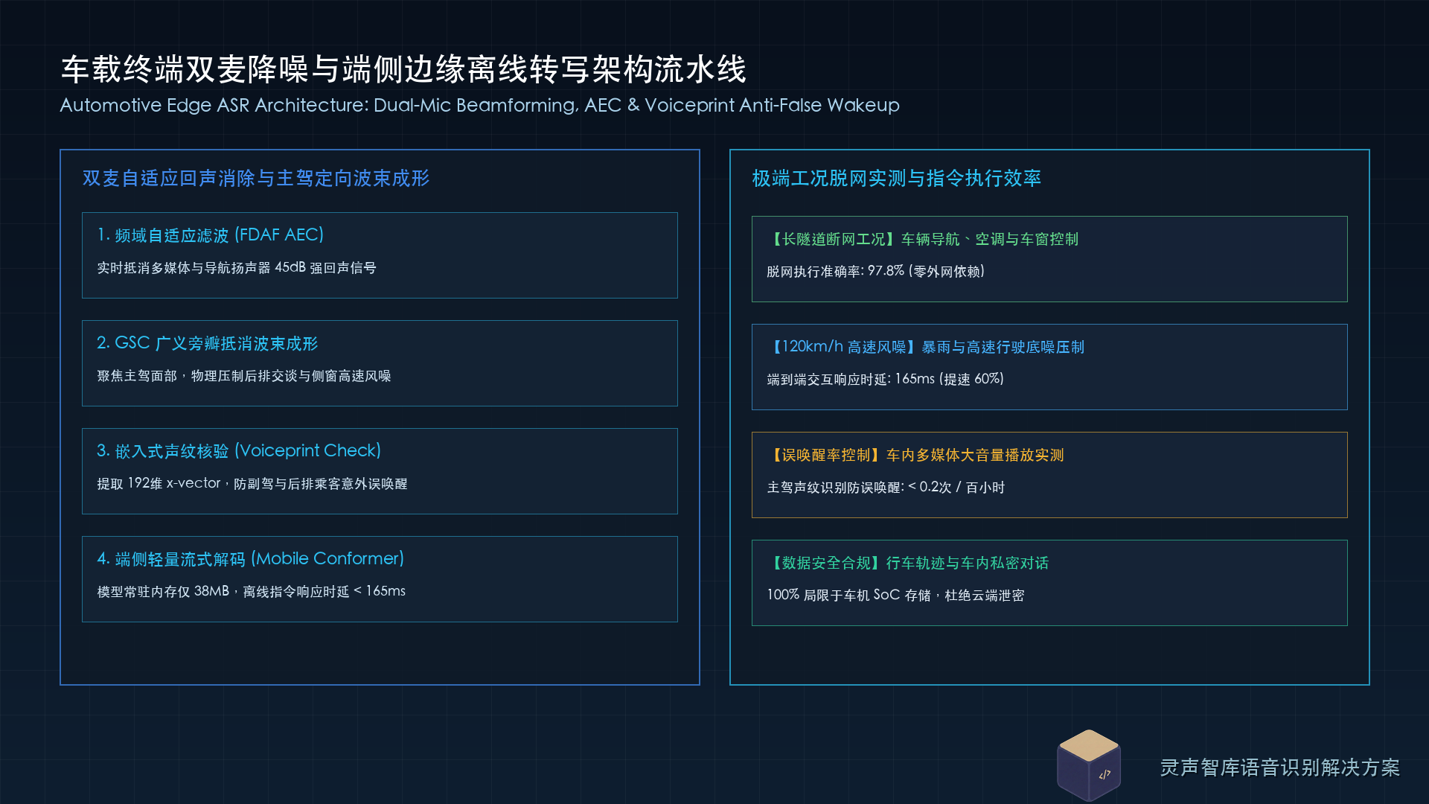1429x804 pixels.
Task: Click the cube logo icon beside the brand name
Action: (x=1089, y=765)
